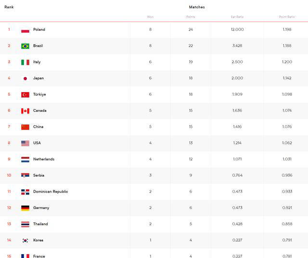Screen dimensions: 308x258
Task: Click the Japan flag icon
Action: (x=25, y=78)
